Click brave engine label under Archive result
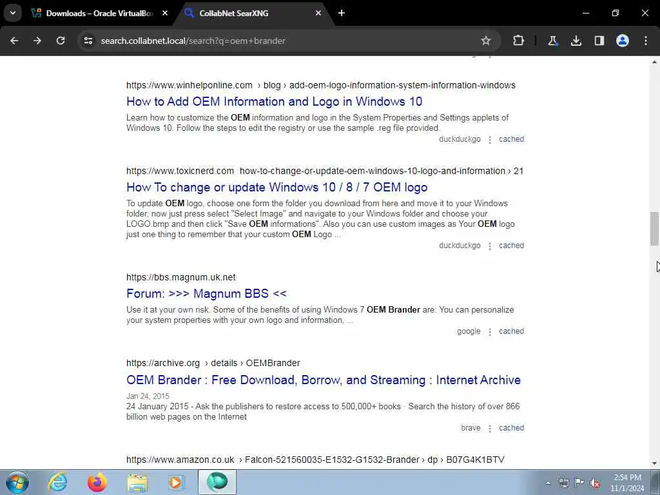Screen dimensions: 660x495 click(x=471, y=428)
